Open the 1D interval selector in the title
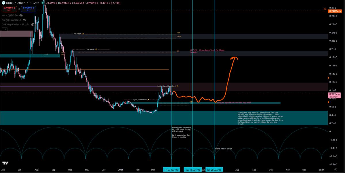Screen dimensions: 345x173 coord(30,3)
